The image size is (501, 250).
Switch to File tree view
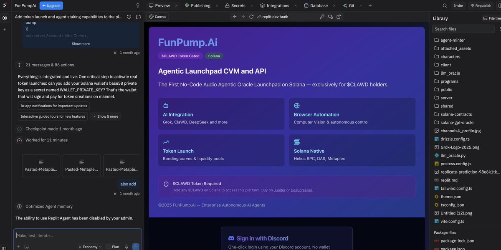click(x=491, y=18)
